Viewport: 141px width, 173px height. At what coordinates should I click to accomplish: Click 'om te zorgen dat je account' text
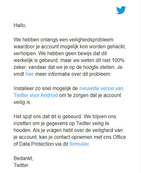coord(90,95)
